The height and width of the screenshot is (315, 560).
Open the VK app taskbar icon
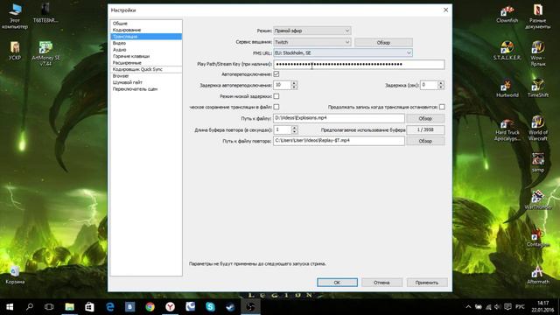[x=130, y=307]
